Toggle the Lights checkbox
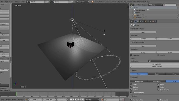This screenshot has height=101, width=179. [131, 84]
